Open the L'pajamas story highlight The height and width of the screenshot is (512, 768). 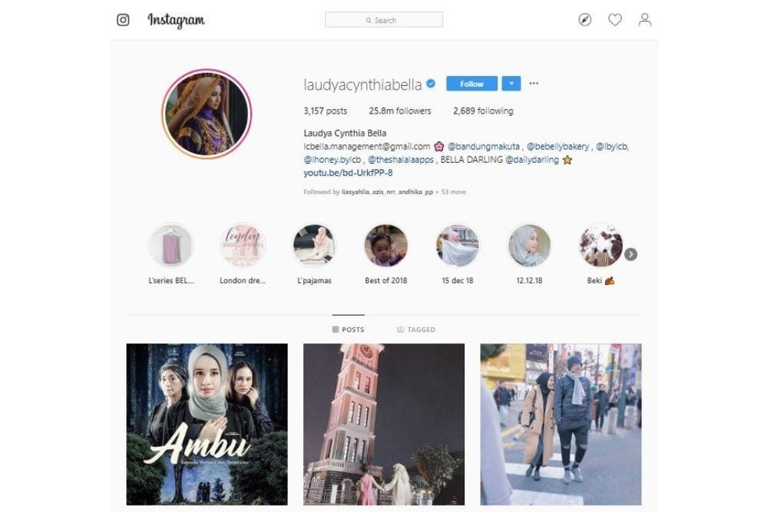coord(314,245)
